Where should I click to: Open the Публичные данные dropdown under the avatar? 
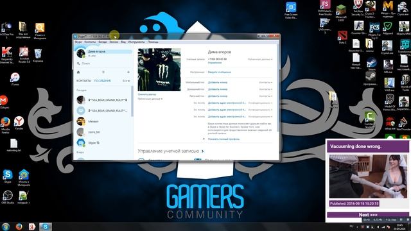[x=150, y=99]
